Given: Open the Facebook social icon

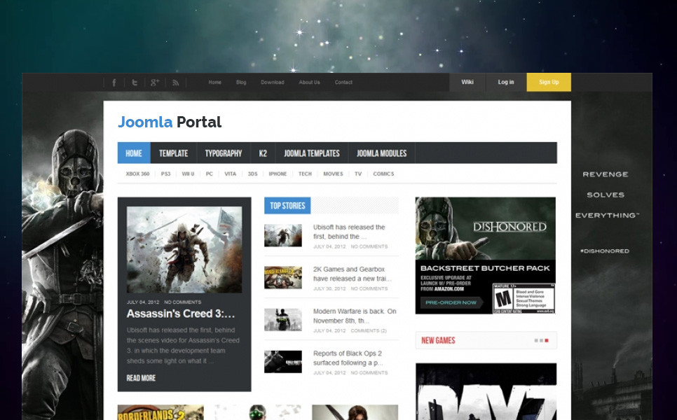Looking at the screenshot, I should 114,83.
